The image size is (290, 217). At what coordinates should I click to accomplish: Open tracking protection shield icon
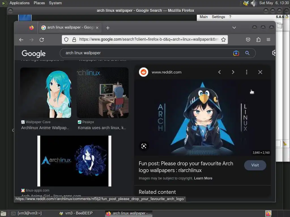pos(66,40)
